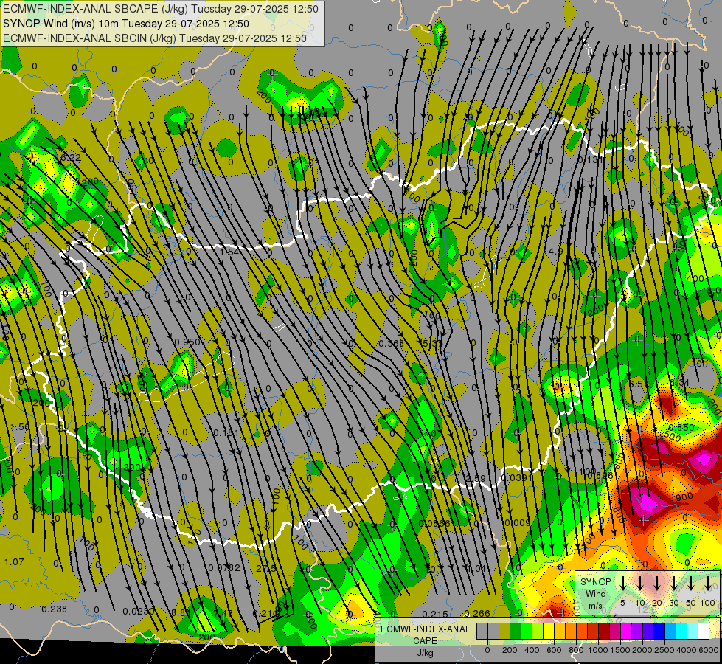722x664 pixels.
Task: Click the '0.238' value on the map
Action: [x=55, y=609]
